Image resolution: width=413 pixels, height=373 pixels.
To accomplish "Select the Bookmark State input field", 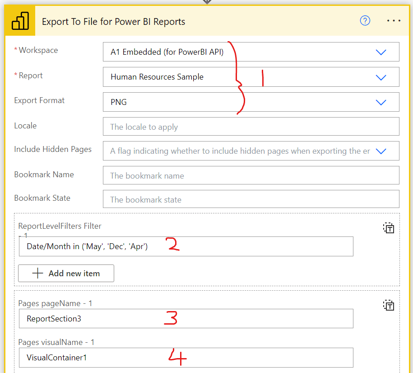I will pyautogui.click(x=251, y=199).
